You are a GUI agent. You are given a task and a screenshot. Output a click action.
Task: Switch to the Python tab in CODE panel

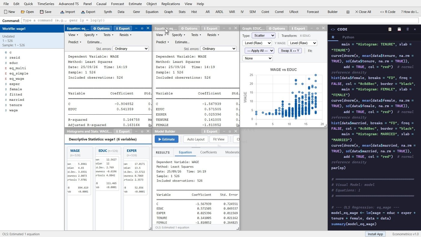click(x=348, y=37)
